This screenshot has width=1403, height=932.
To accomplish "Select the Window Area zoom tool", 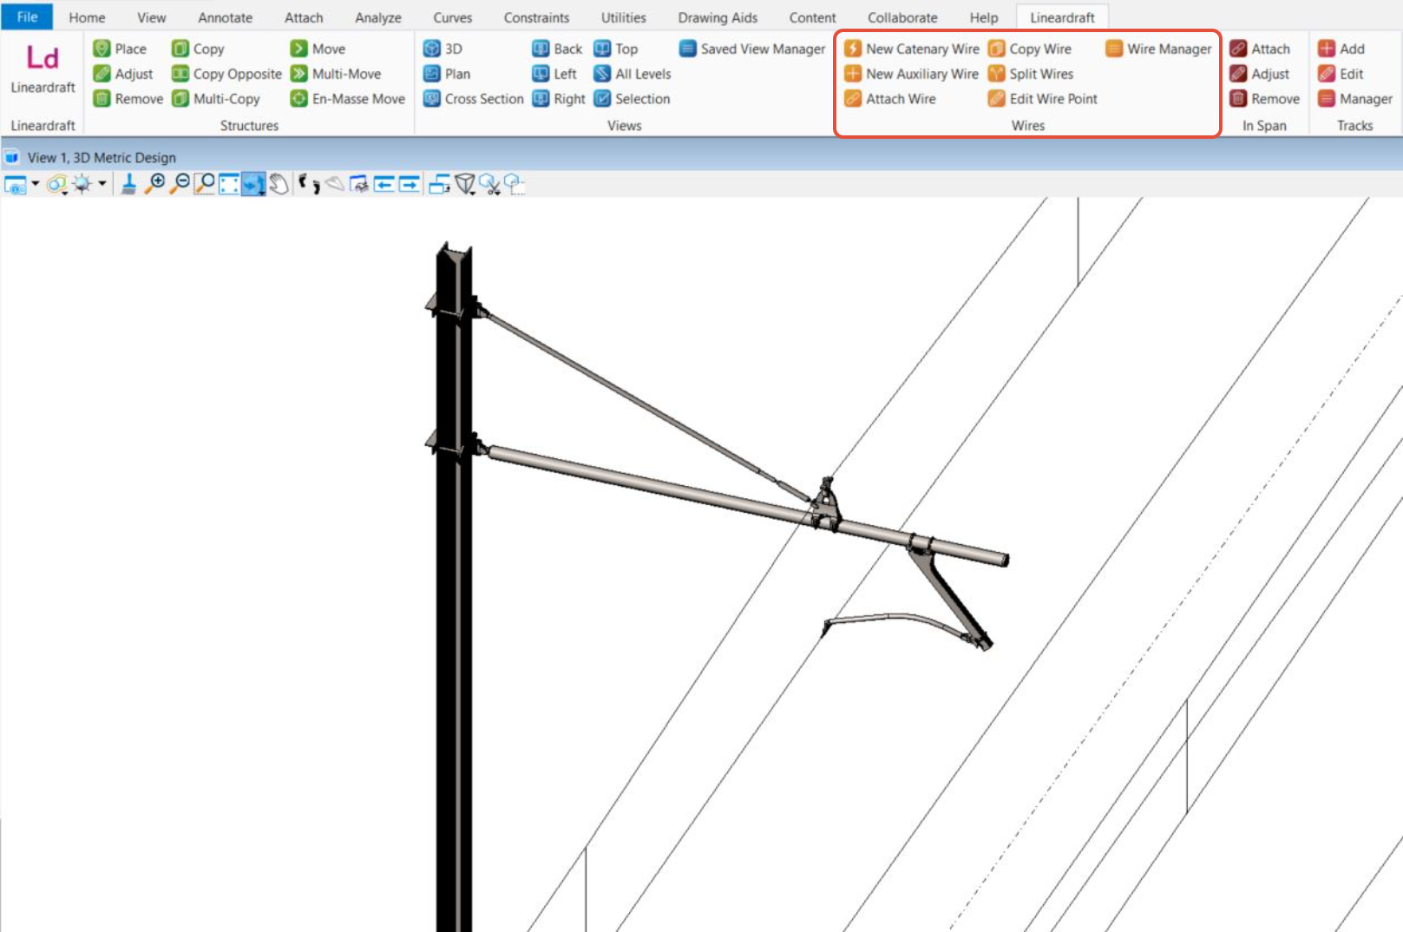I will (205, 183).
